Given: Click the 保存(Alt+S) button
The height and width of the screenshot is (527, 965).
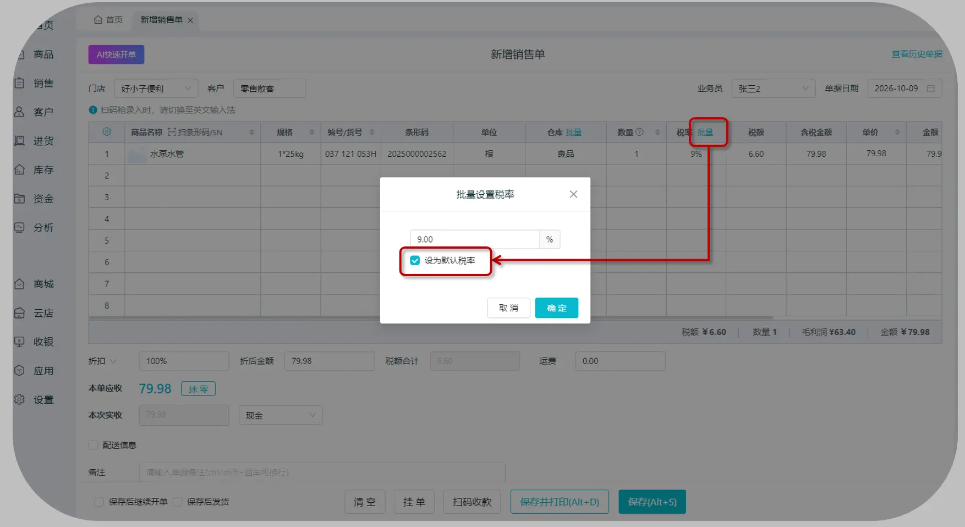Looking at the screenshot, I should (x=652, y=502).
